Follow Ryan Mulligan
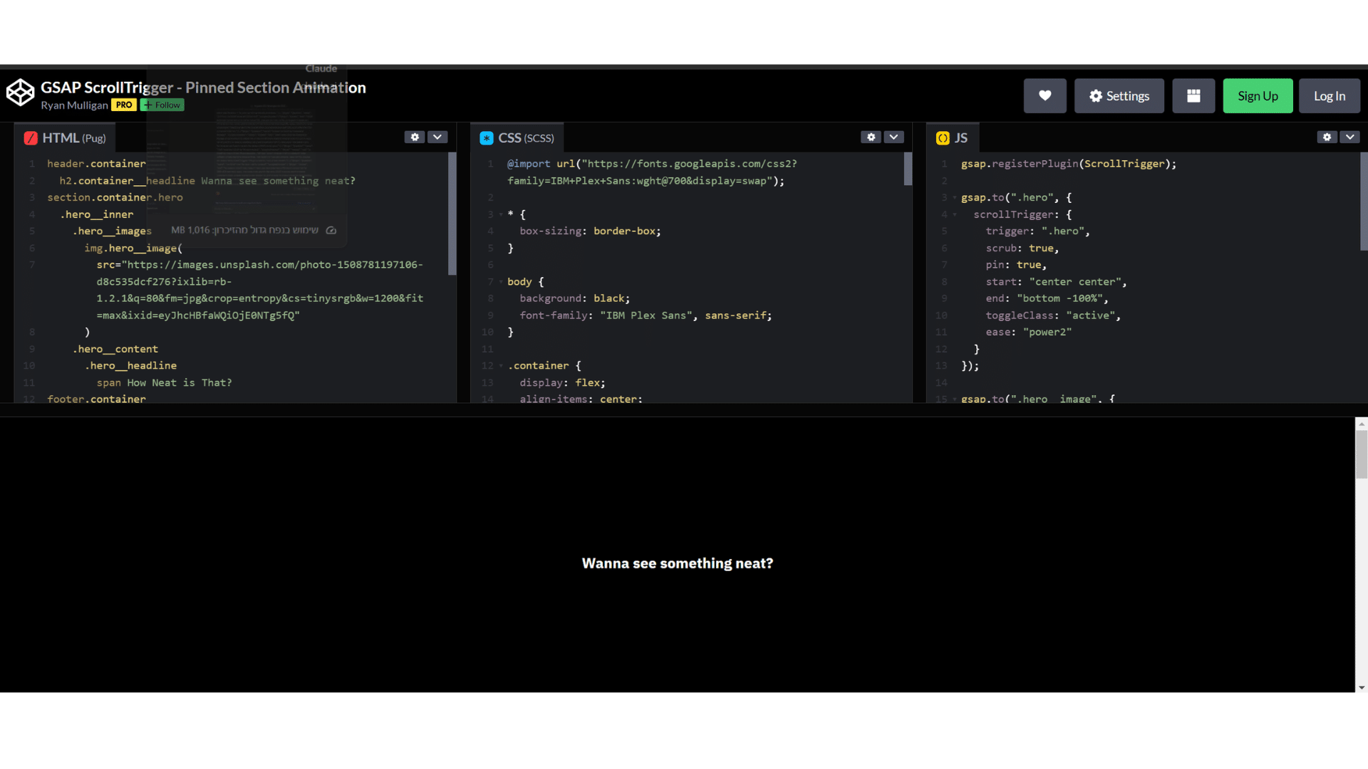 (162, 105)
